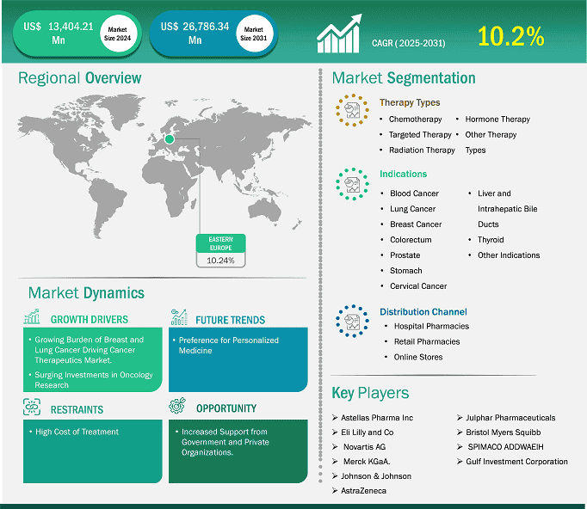The width and height of the screenshot is (587, 509).
Task: Click the Retail Pharmacies item
Action: tap(427, 341)
